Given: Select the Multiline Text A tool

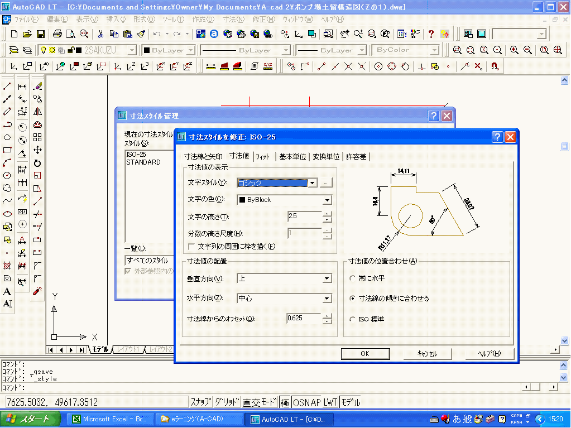Looking at the screenshot, I should coord(7,291).
